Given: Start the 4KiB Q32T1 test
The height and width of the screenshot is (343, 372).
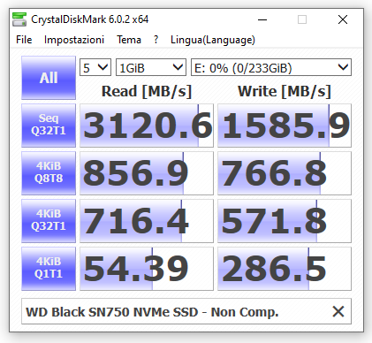Looking at the screenshot, I should click(49, 221).
